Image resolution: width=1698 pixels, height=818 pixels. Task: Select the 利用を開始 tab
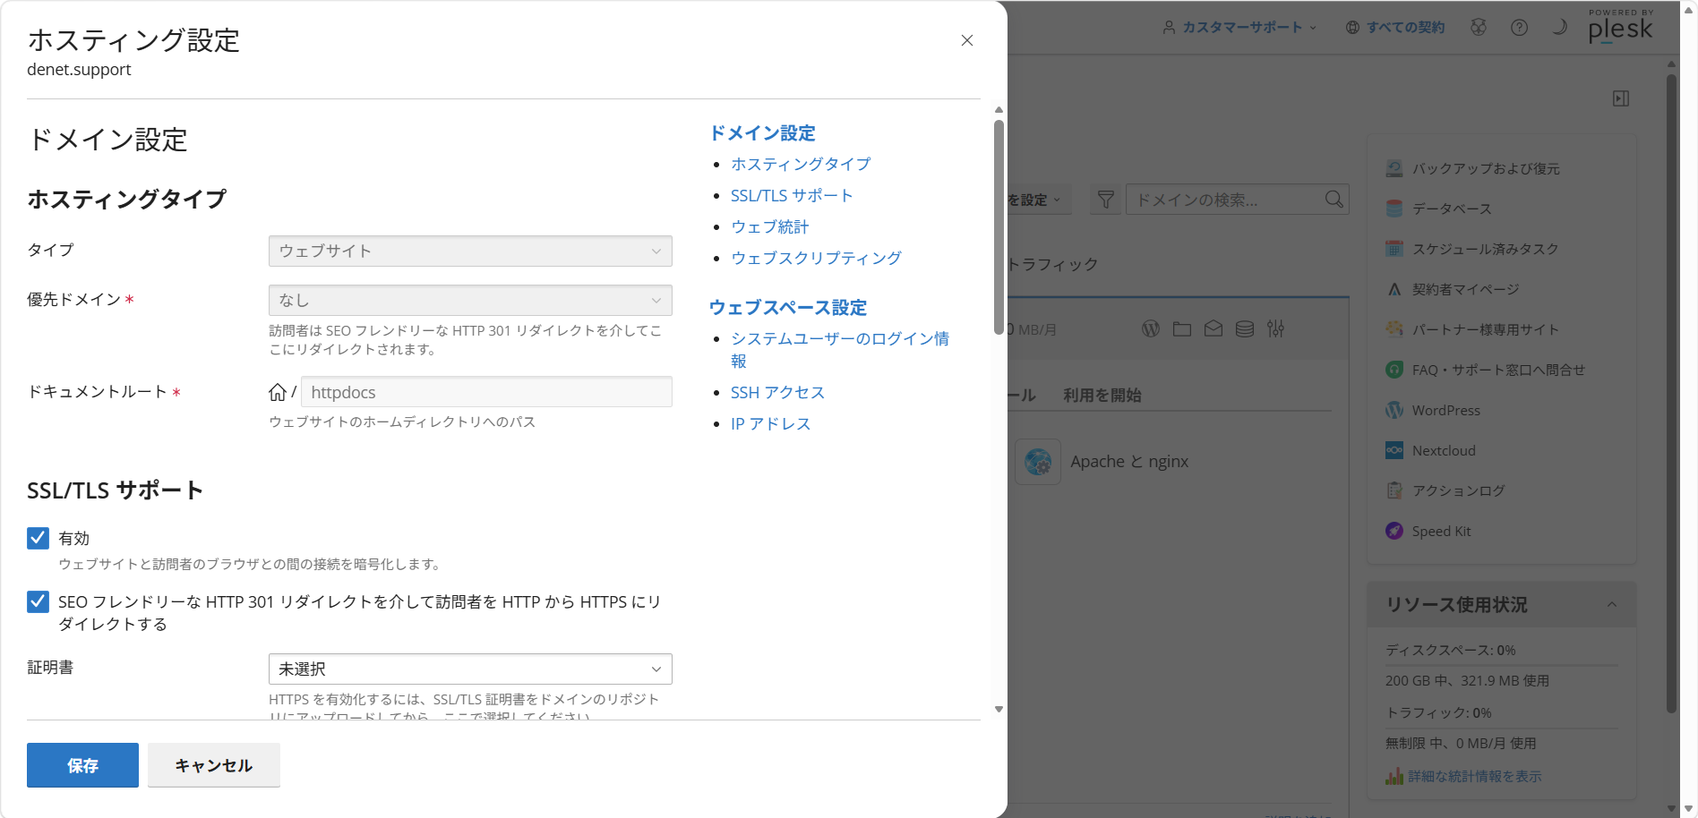[1102, 395]
